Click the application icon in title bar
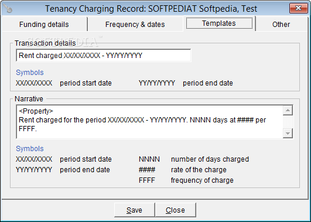Image resolution: width=311 pixels, height=222 pixels. point(8,9)
